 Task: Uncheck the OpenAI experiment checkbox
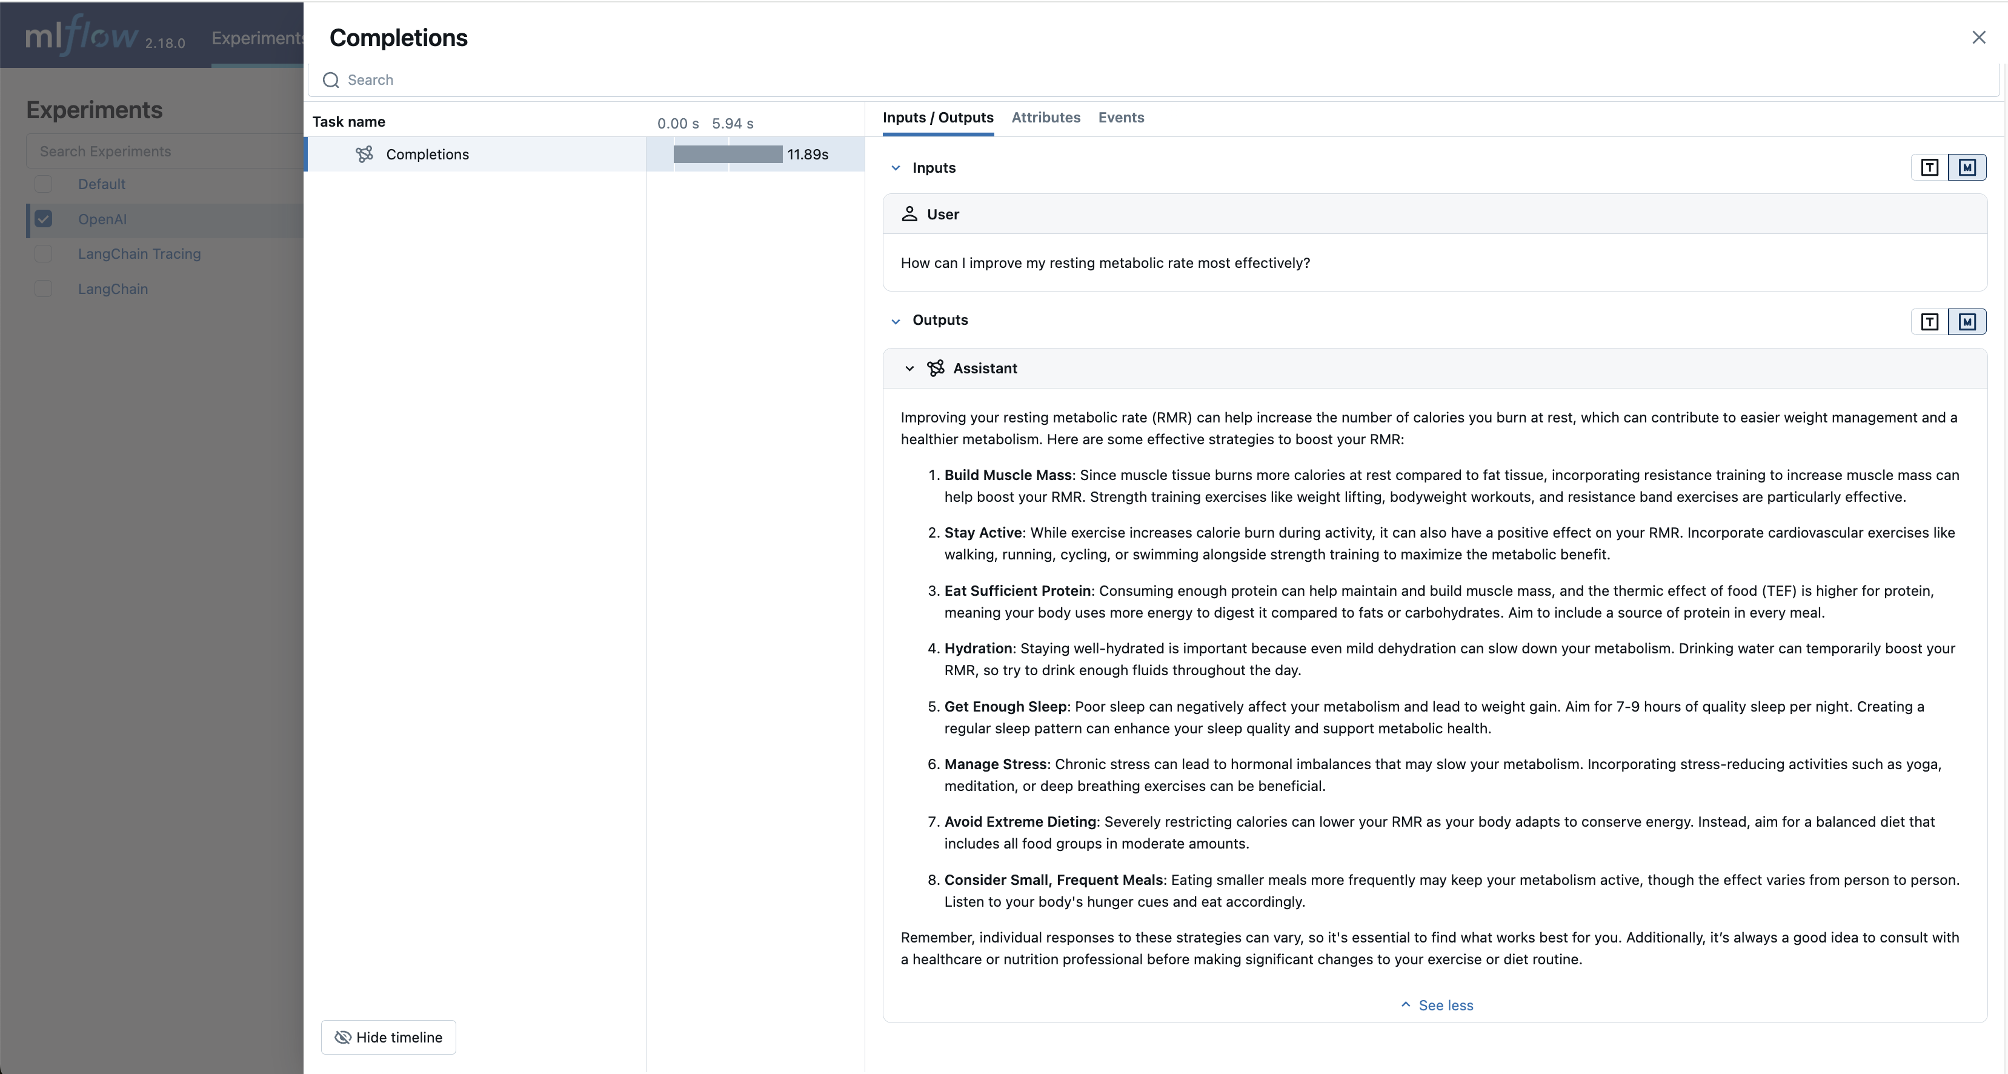[44, 219]
